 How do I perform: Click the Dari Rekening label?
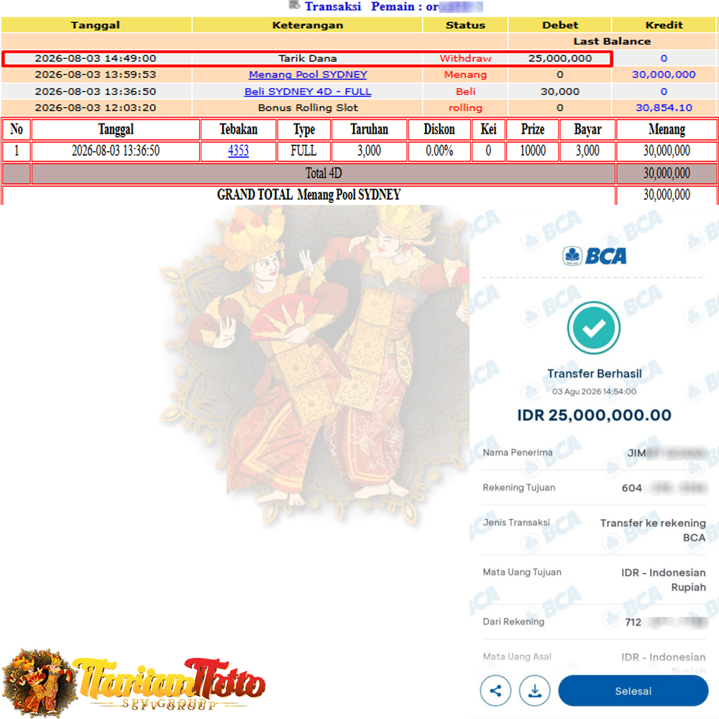pyautogui.click(x=513, y=622)
